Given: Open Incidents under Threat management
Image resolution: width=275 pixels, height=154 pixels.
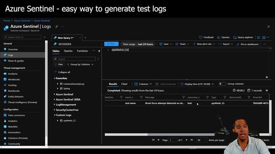Looking at the screenshot, I should 12,74.
